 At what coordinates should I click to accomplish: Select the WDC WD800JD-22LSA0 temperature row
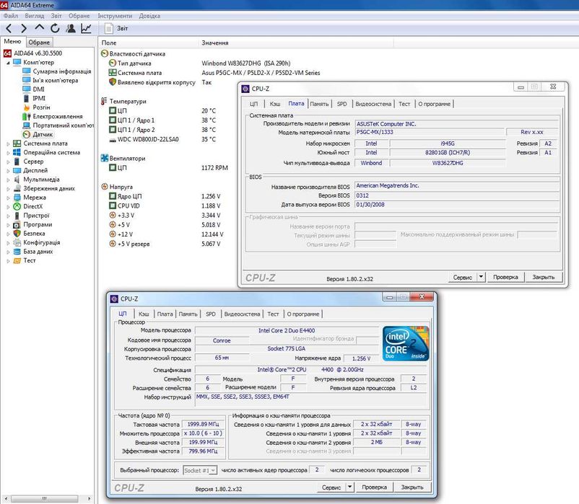click(162, 139)
